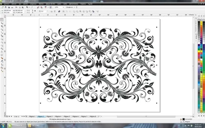This screenshot has height=128, width=205.
Task: Open the Archivo menu
Action: click(x=7, y=4)
